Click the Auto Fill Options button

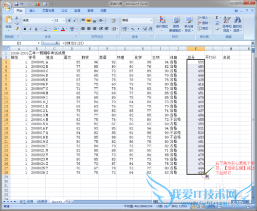[207, 177]
